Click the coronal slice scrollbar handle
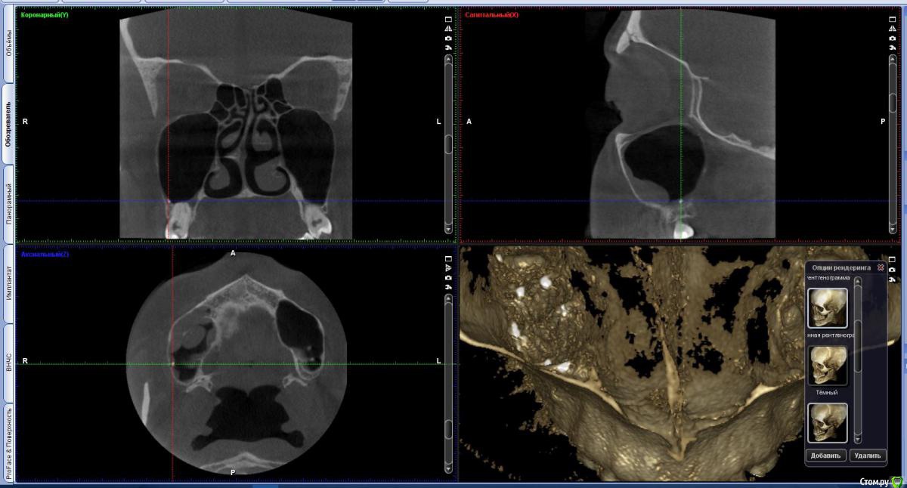The width and height of the screenshot is (907, 488). pos(448,144)
